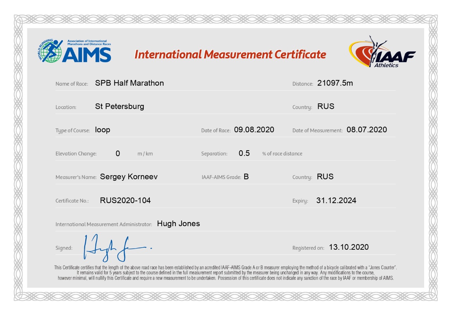This screenshot has width=451, height=319.
Task: Select certificate number RUS2020-104
Action: (125, 200)
